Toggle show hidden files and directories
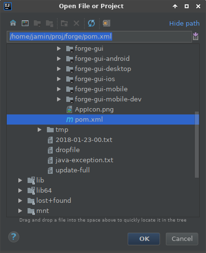The width and height of the screenshot is (206, 253). [x=107, y=23]
